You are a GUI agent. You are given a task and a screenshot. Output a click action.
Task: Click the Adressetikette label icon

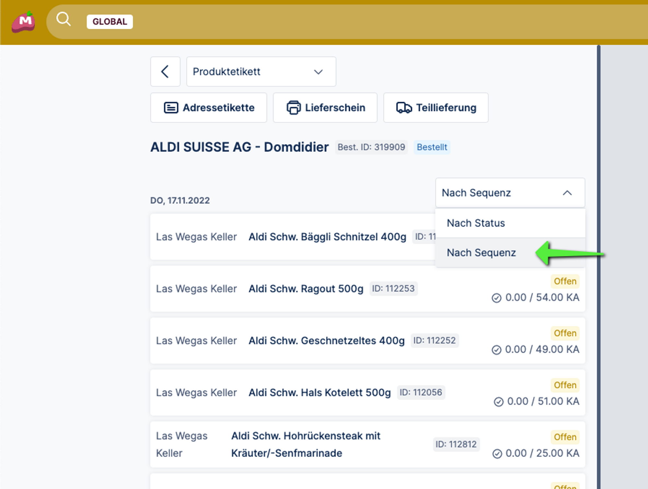click(171, 108)
